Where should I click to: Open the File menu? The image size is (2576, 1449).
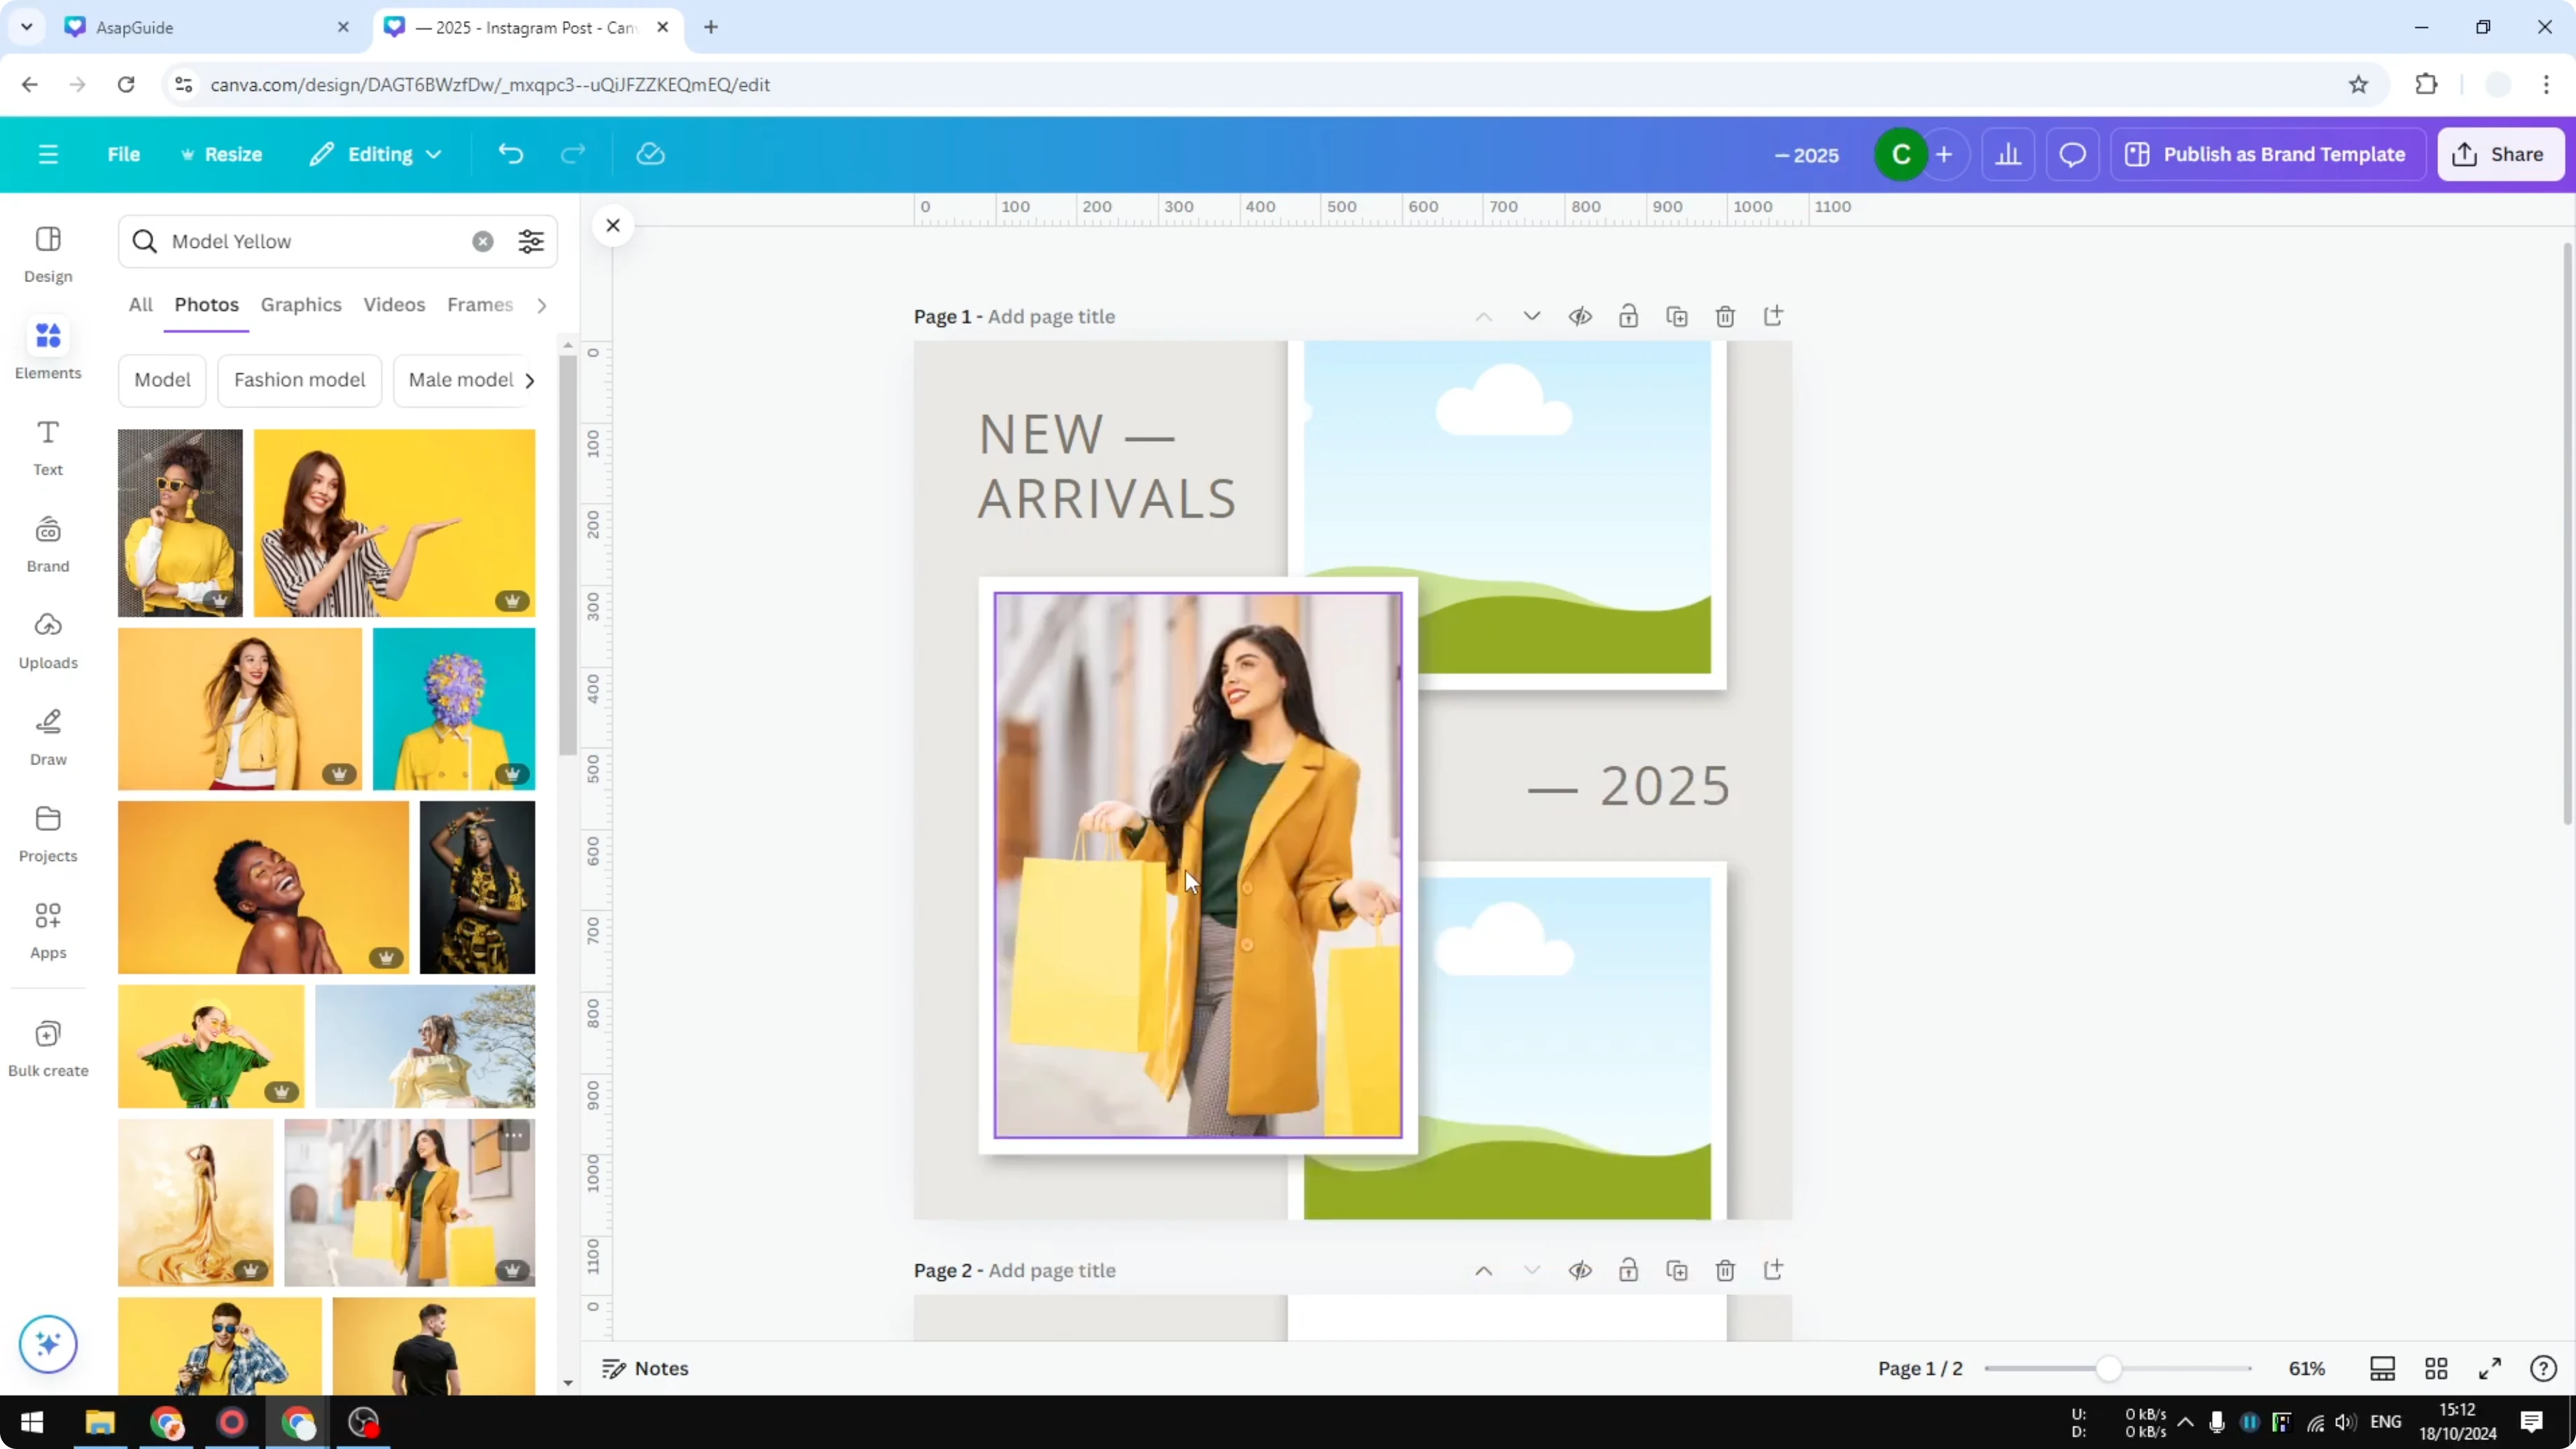pyautogui.click(x=124, y=154)
